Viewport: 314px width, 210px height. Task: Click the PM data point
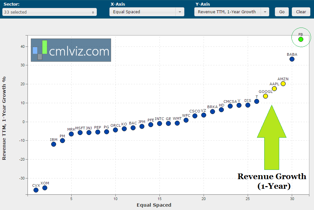[62, 141]
